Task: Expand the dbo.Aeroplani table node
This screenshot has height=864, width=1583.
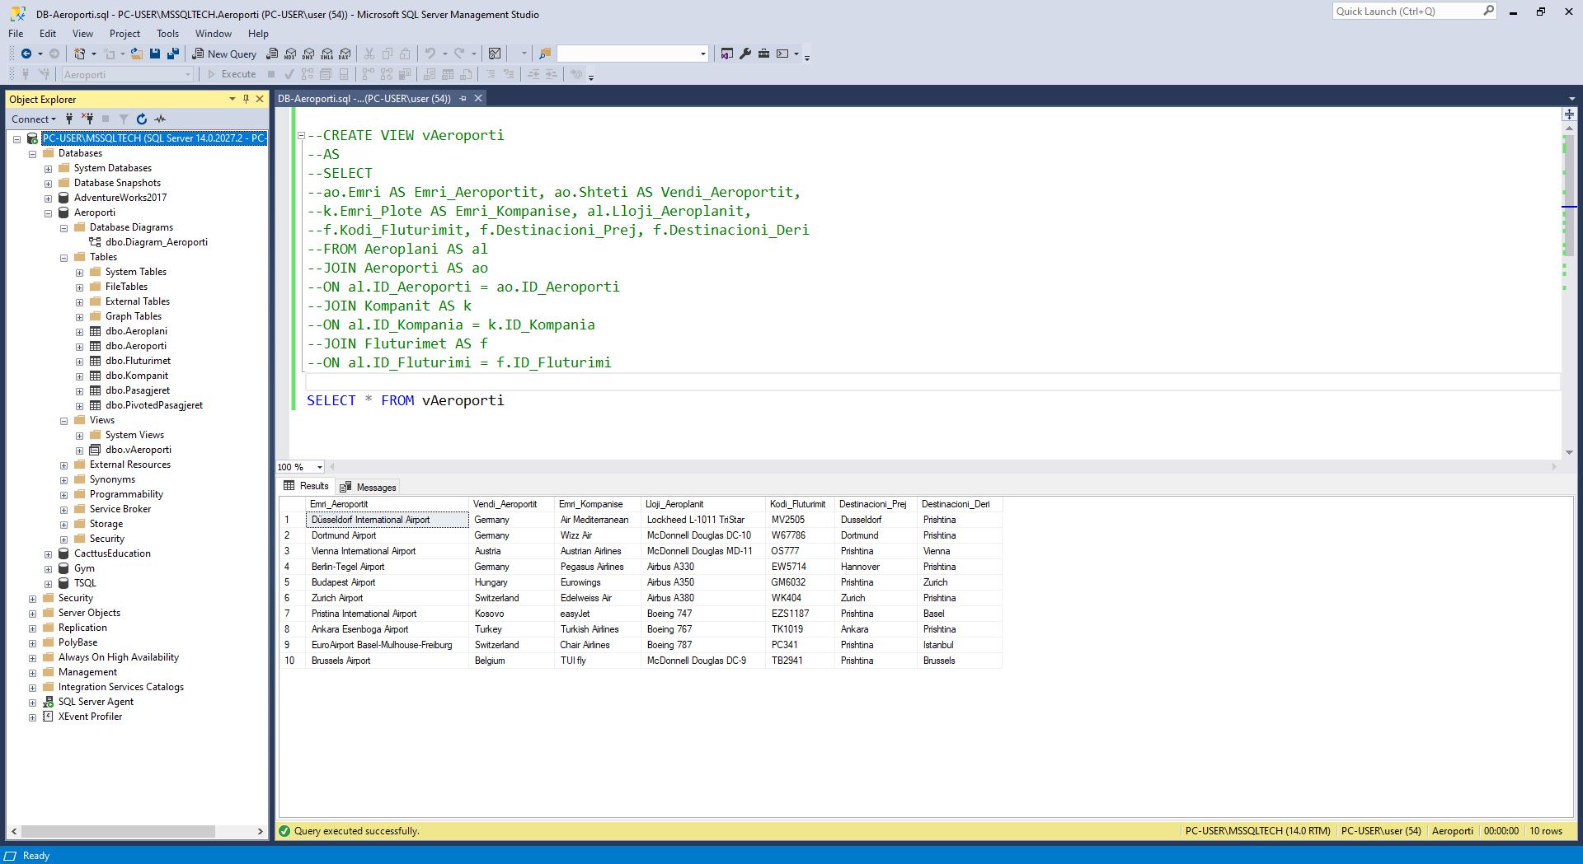Action: (79, 331)
